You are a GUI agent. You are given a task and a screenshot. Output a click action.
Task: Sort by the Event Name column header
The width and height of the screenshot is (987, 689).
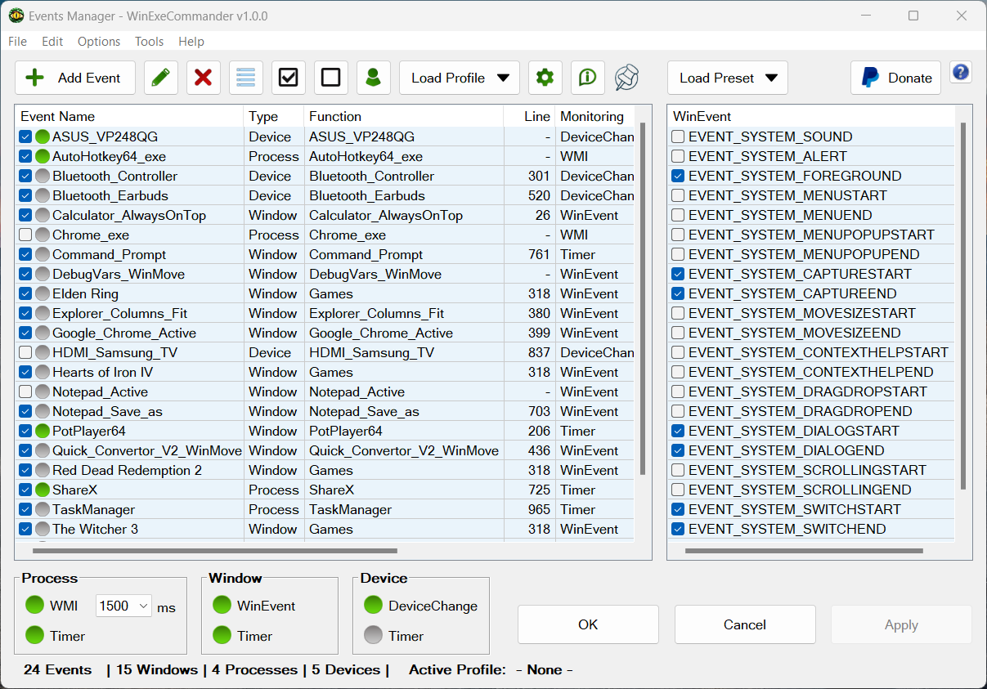click(129, 116)
